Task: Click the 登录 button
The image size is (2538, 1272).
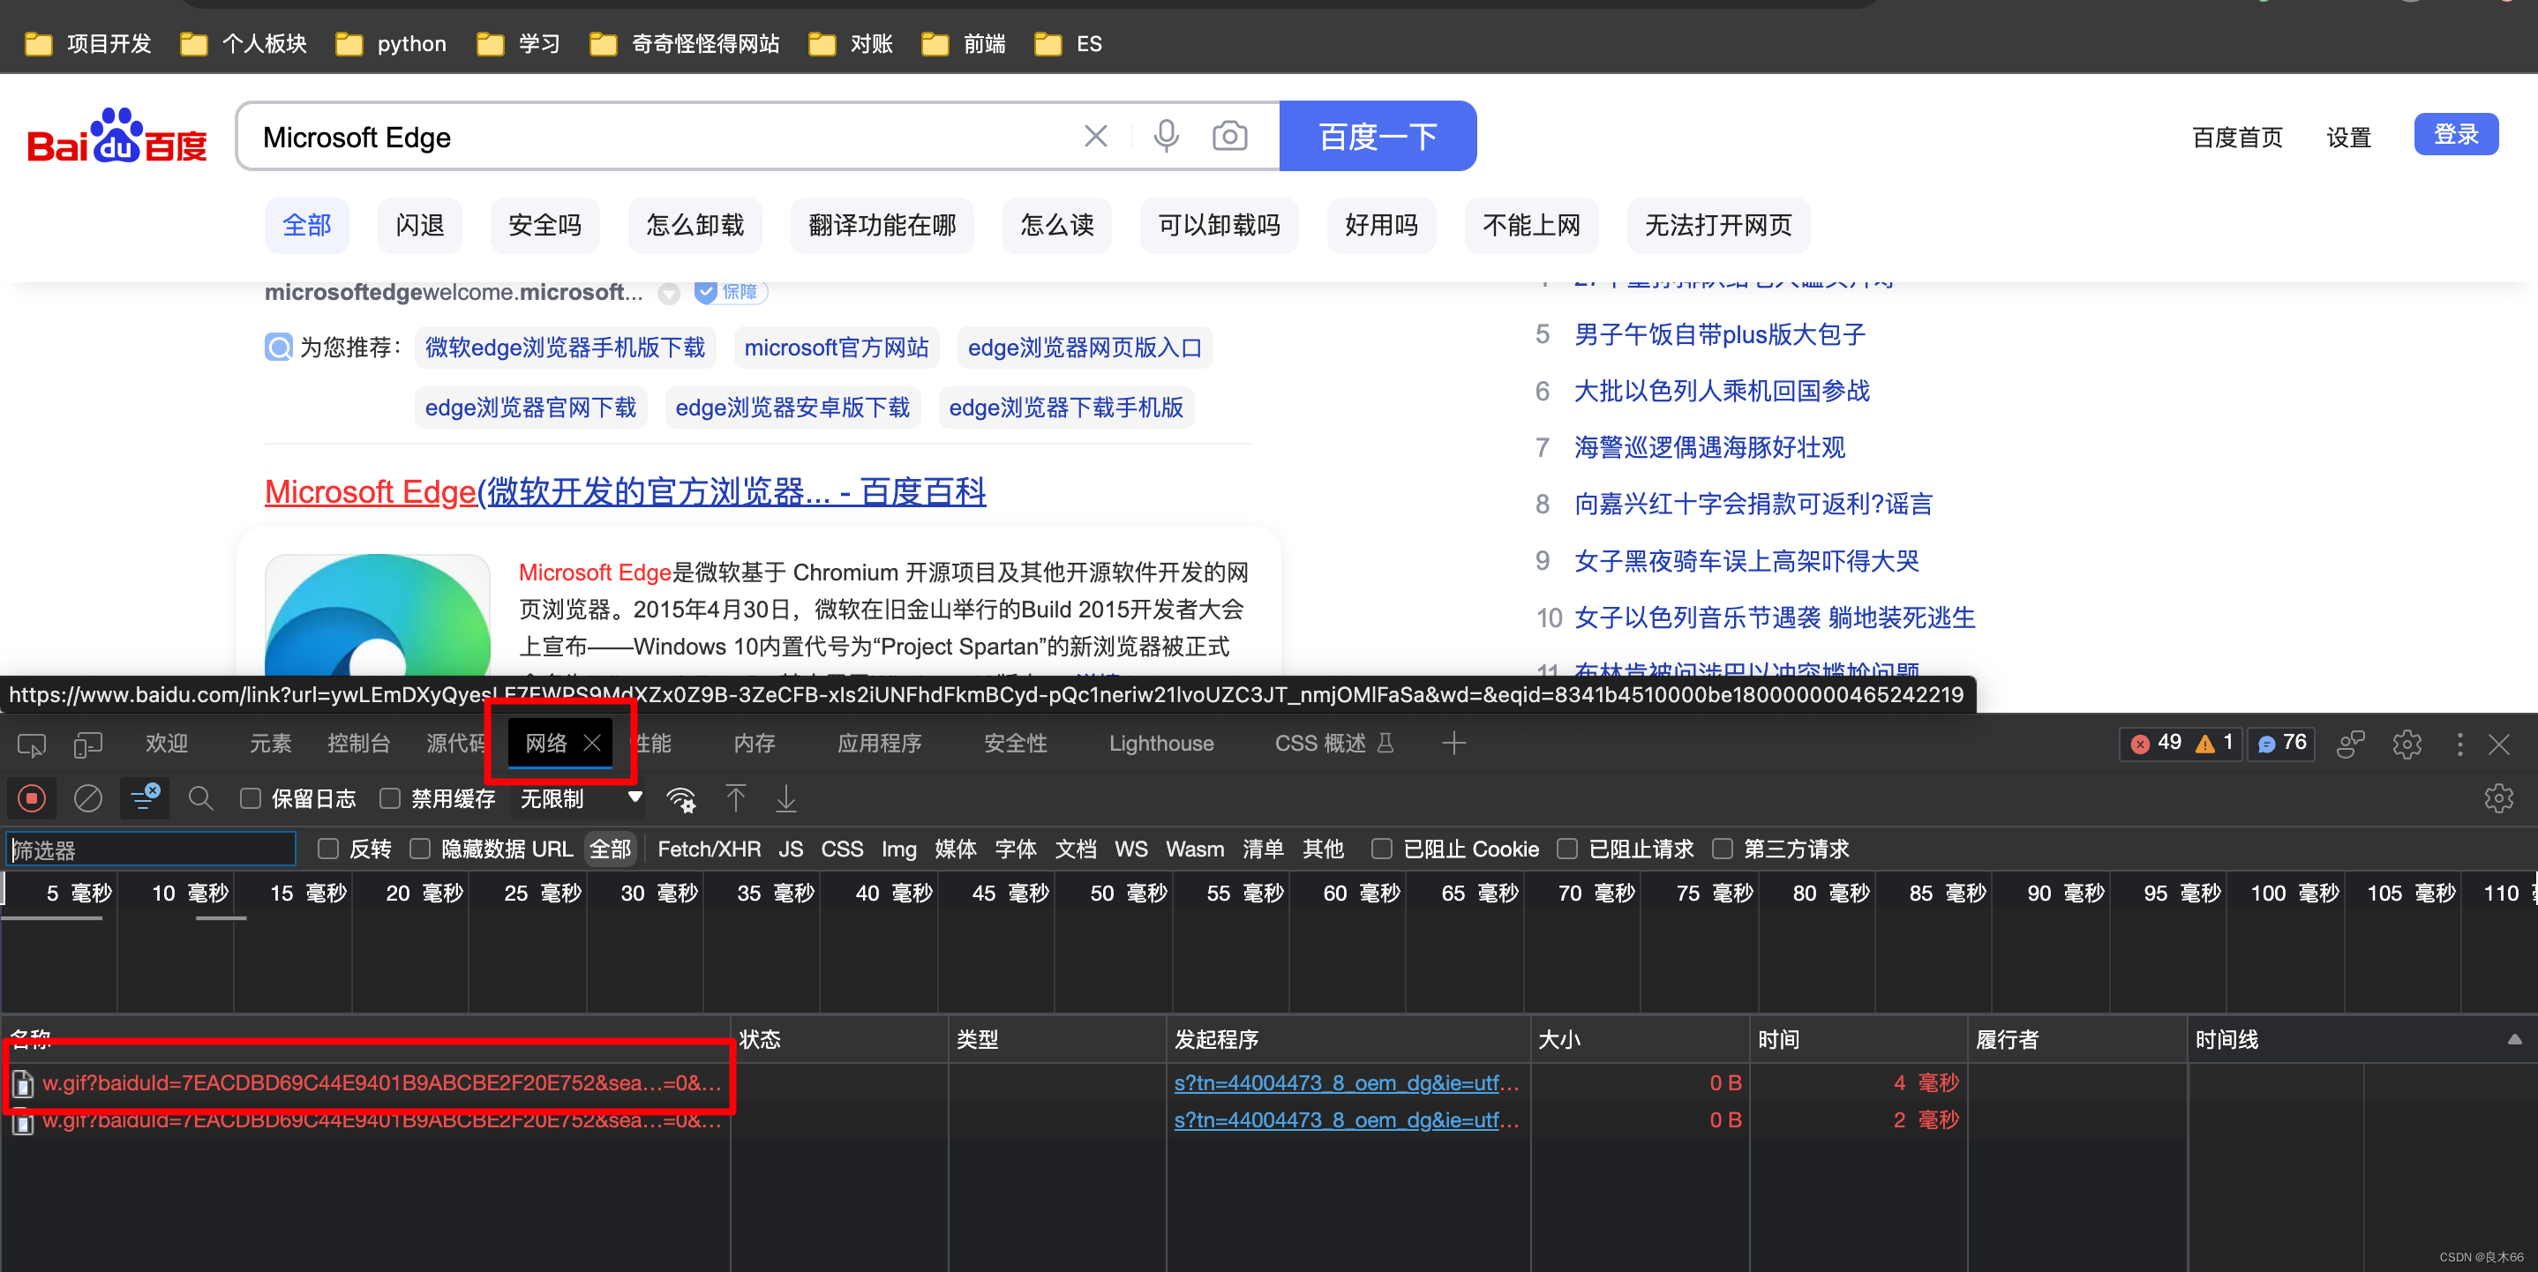Action: [2455, 134]
